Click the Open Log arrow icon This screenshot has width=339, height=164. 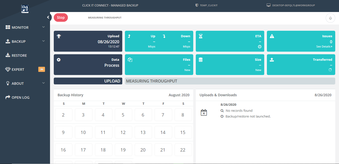coord(8,97)
